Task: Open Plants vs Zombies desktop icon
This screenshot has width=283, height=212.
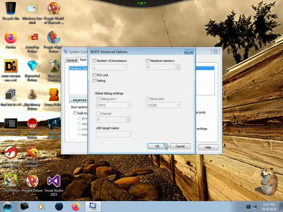Action: 54,70
